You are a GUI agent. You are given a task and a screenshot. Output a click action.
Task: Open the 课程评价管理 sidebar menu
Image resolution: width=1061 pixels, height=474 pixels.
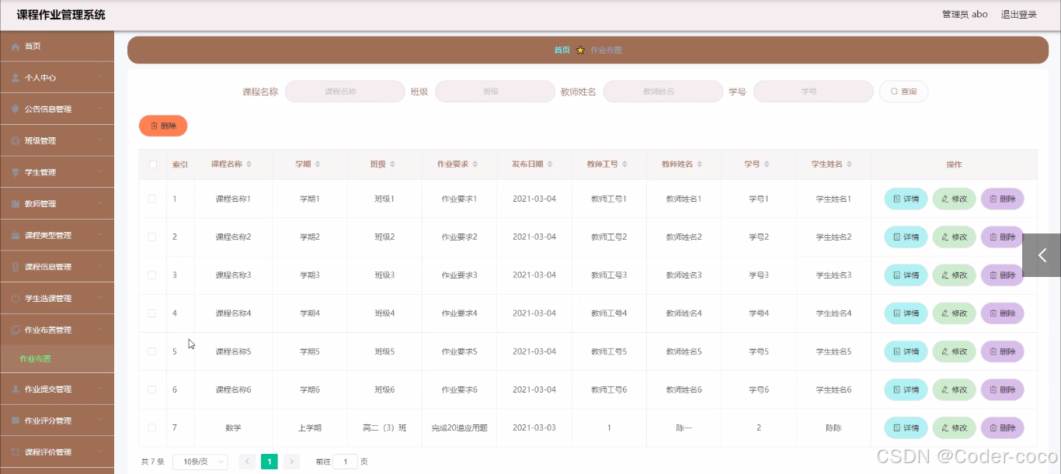[x=57, y=452]
